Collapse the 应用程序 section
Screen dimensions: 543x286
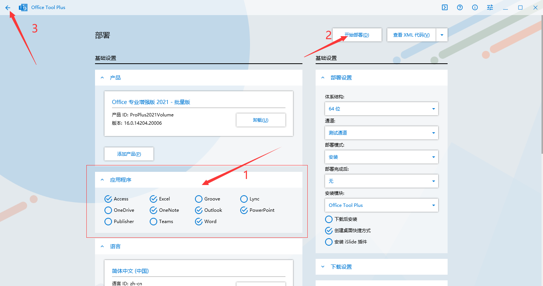[102, 180]
